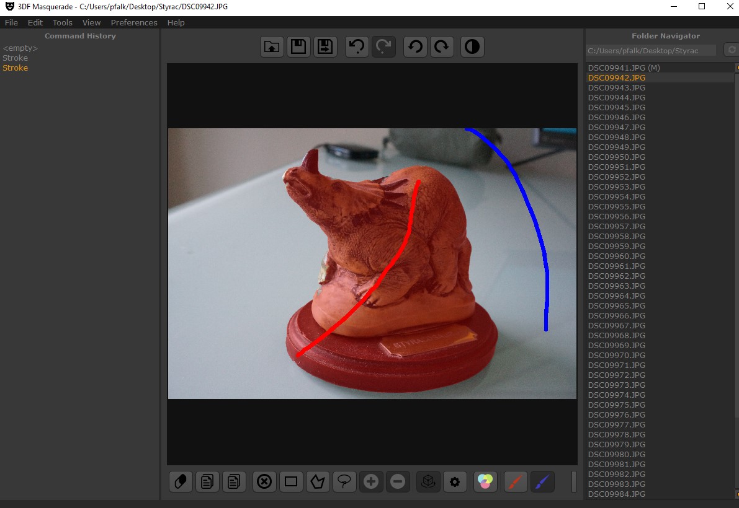Select the lasso selection tool

(x=344, y=481)
